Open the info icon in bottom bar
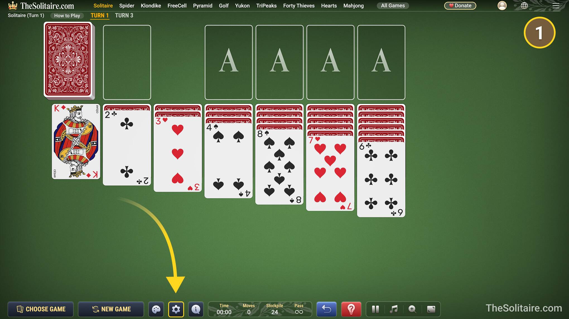569x319 pixels. point(196,309)
